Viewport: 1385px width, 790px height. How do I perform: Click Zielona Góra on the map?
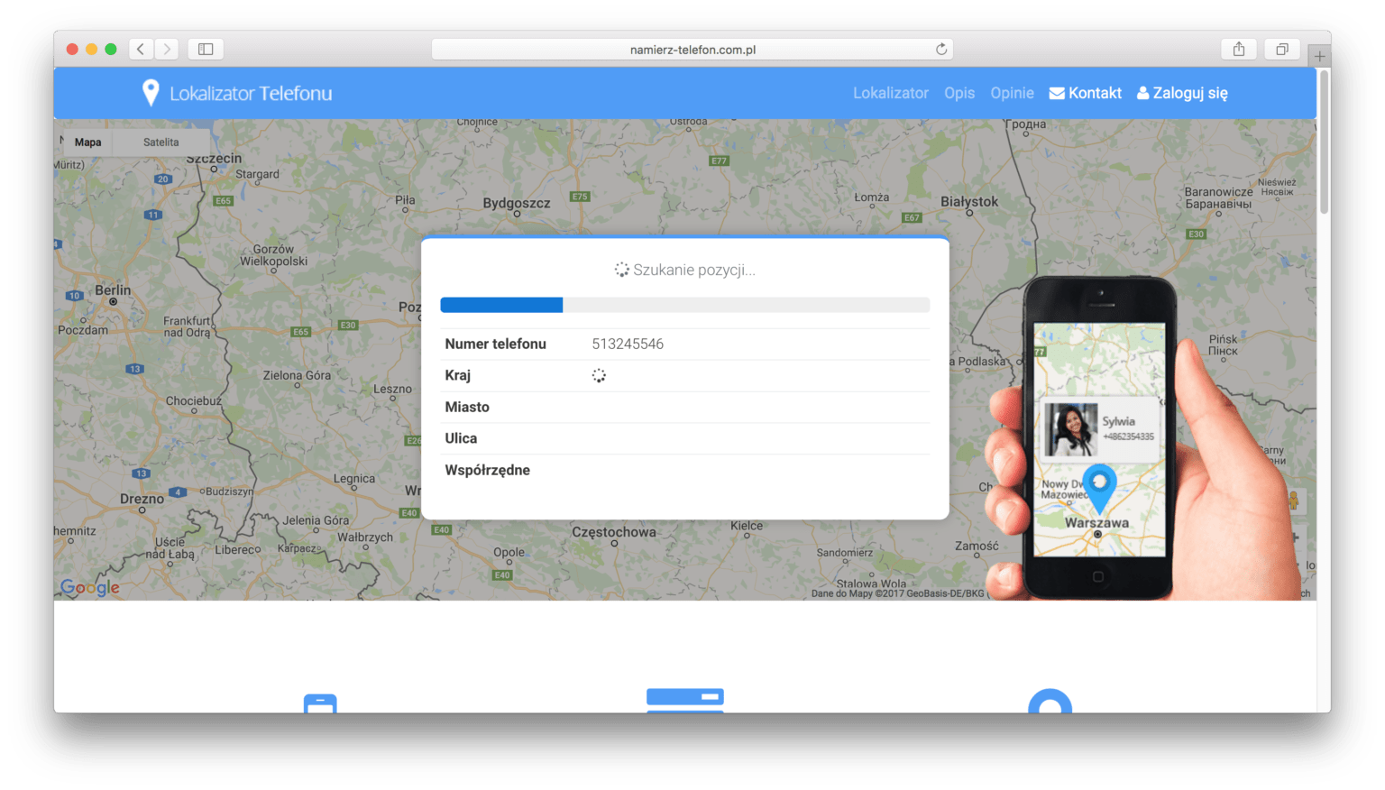pyautogui.click(x=297, y=375)
